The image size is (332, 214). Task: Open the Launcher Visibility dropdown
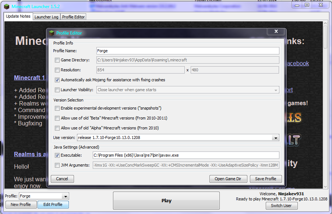[276, 90]
